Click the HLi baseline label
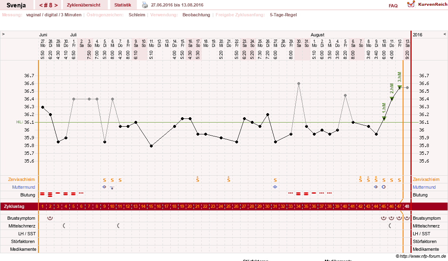Screen dimensions: 448x261 tap(20, 122)
